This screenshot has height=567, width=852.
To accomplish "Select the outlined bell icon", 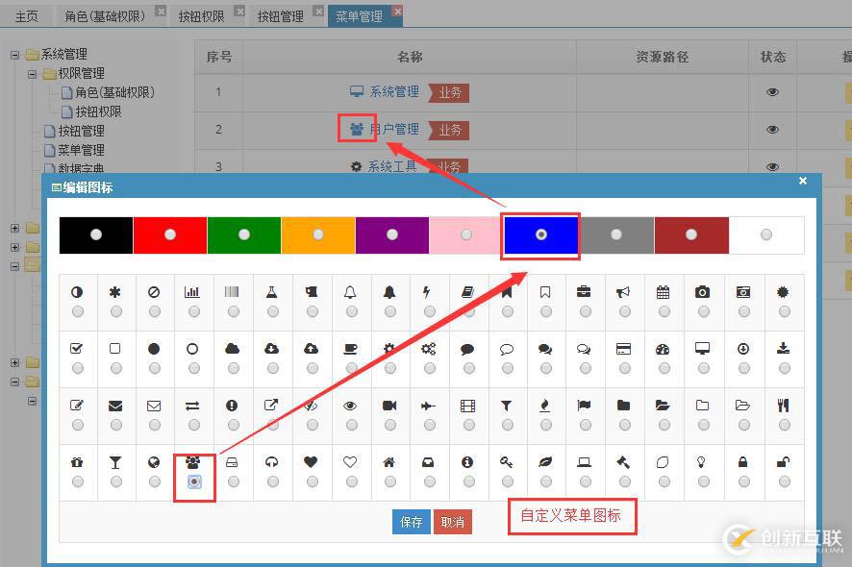I will 350,292.
